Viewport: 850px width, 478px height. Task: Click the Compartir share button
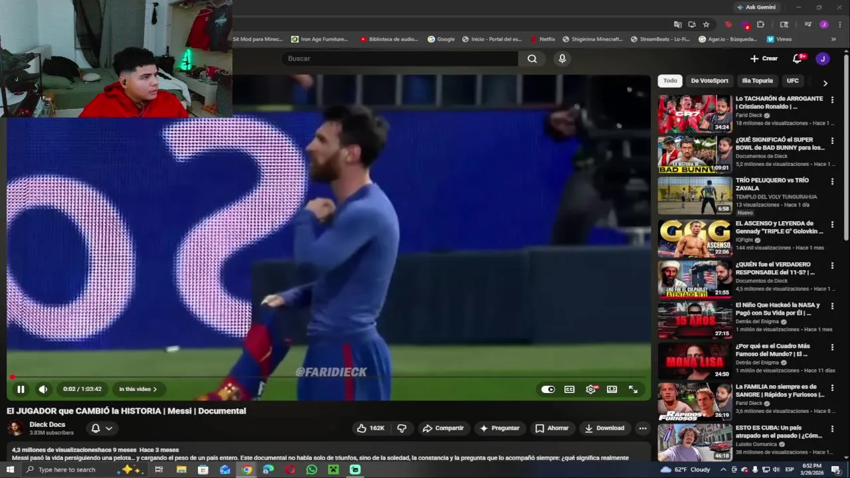click(443, 428)
